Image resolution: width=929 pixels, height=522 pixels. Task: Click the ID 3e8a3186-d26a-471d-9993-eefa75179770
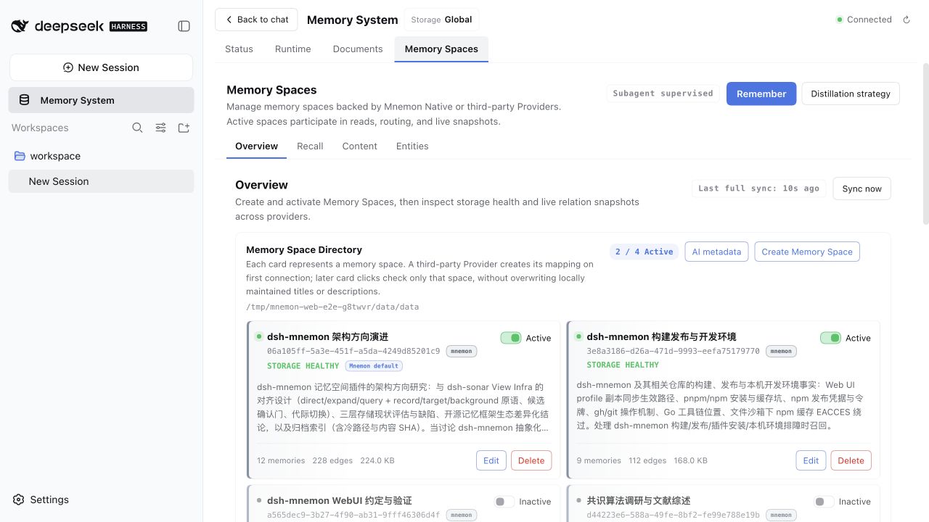(x=673, y=351)
